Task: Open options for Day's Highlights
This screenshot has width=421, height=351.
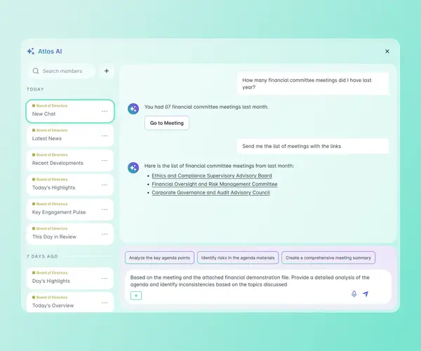Action: point(105,278)
